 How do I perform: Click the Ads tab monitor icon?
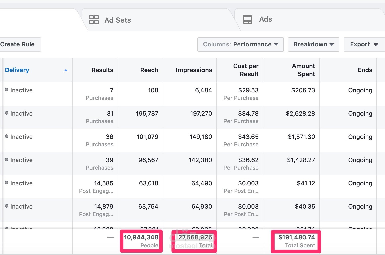click(x=247, y=19)
